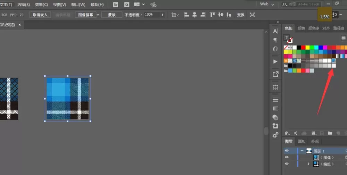
Task: Expand the <编组> group in layers
Action: click(308, 164)
